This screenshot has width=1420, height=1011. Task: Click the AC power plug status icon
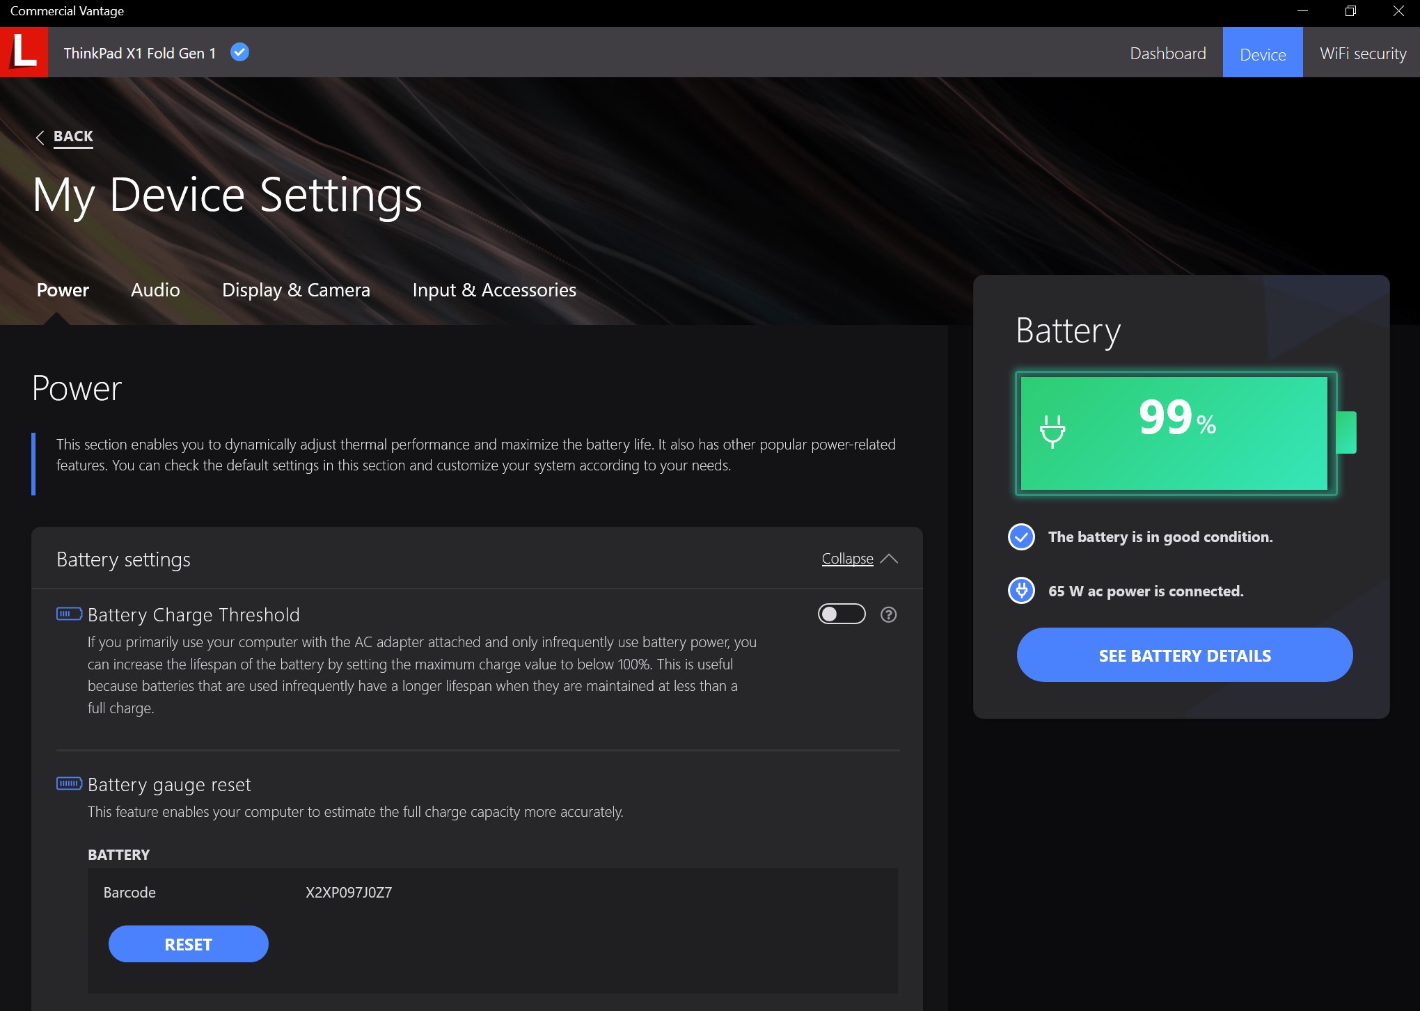point(1021,591)
